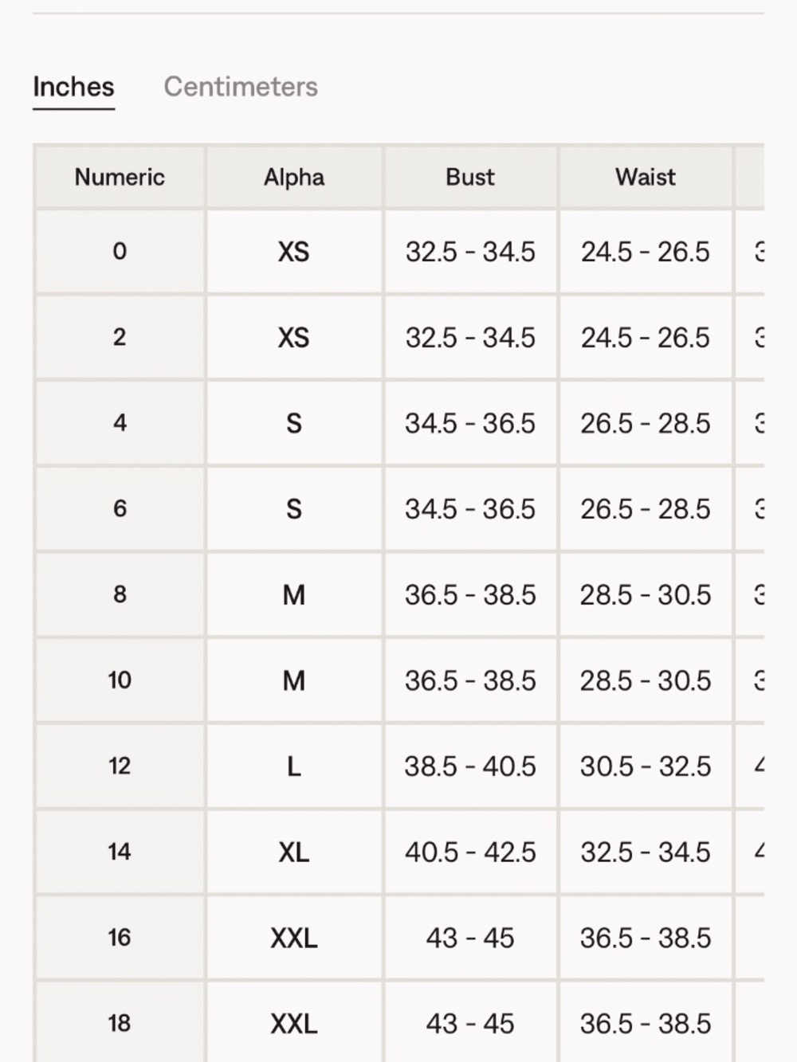Click the numeric size 6 cell
This screenshot has height=1062, width=797.
tap(120, 509)
